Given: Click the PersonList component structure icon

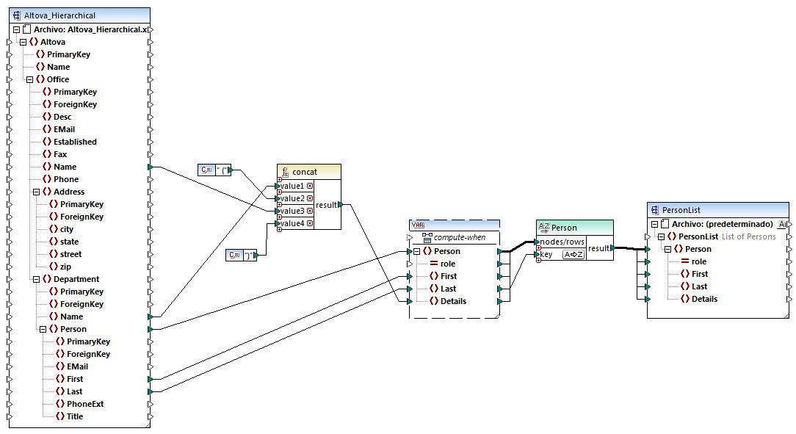Looking at the screenshot, I should (x=654, y=210).
